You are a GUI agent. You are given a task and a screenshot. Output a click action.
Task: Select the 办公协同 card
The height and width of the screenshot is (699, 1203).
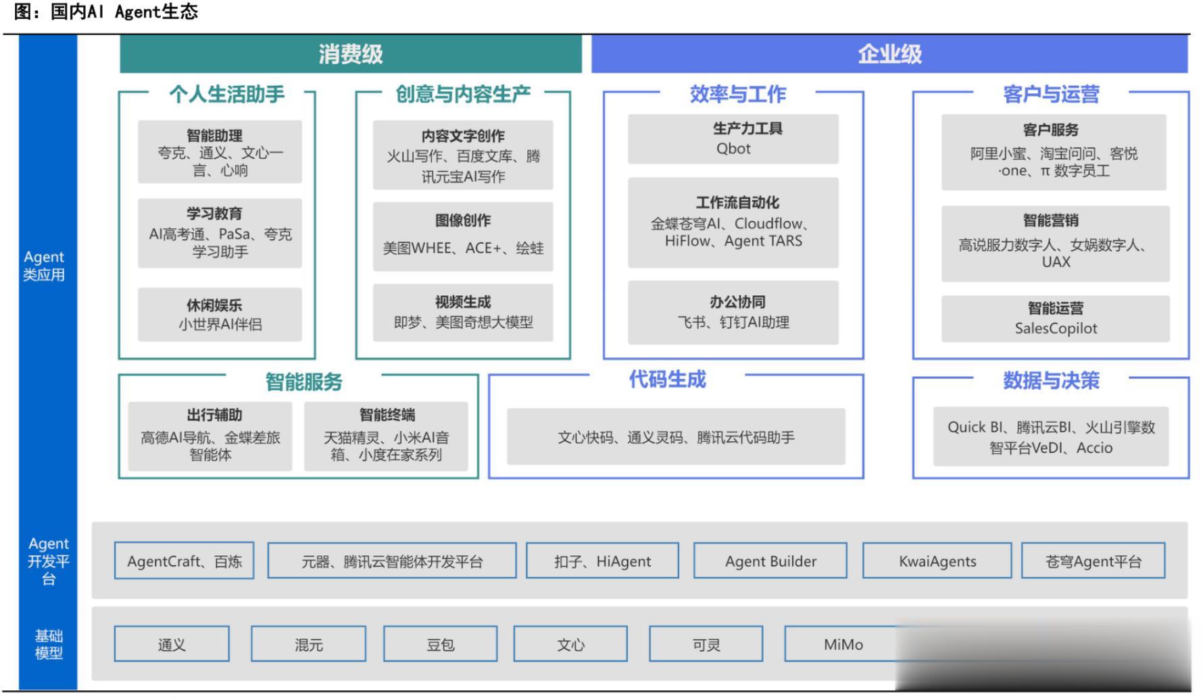pyautogui.click(x=733, y=312)
